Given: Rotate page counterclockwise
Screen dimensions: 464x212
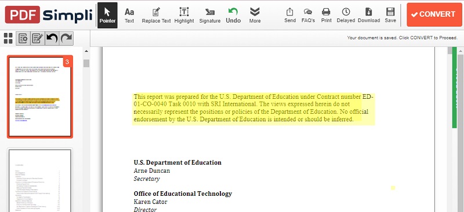Looking at the screenshot, I should [x=52, y=38].
